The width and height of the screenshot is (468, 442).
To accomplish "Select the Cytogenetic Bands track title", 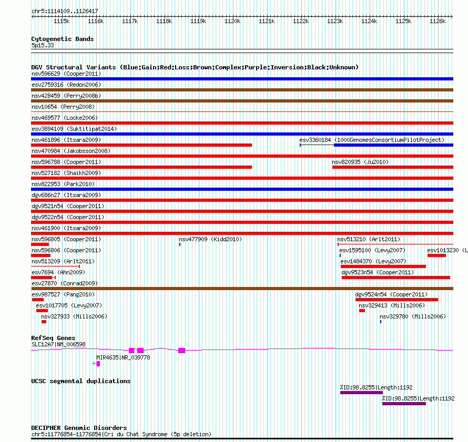I will pyautogui.click(x=63, y=39).
